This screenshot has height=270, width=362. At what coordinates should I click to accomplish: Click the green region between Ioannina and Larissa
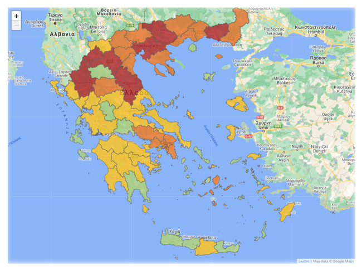pos(100,72)
